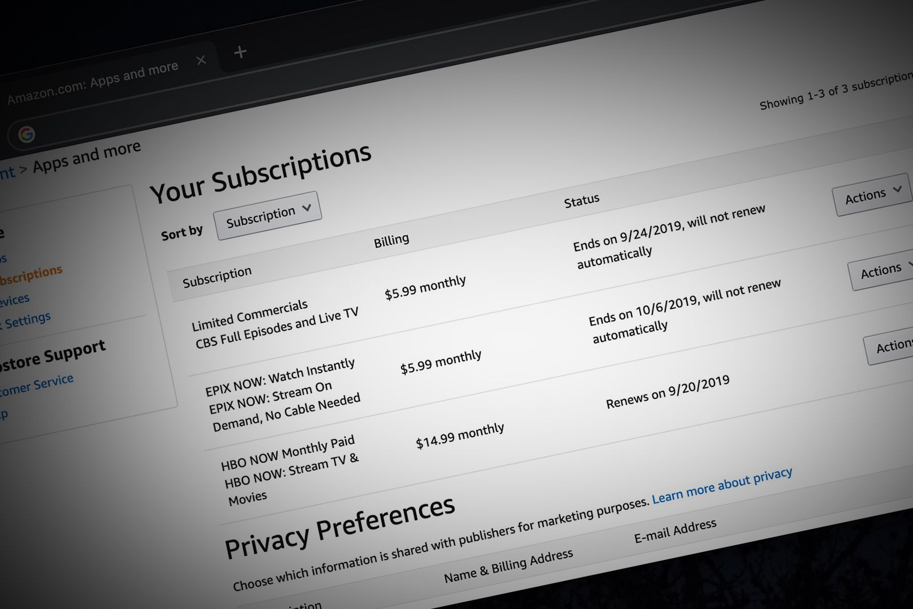Viewport: 913px width, 609px height.
Task: Click Showing 1-3 of 3 subscriptions text
Action: click(836, 91)
